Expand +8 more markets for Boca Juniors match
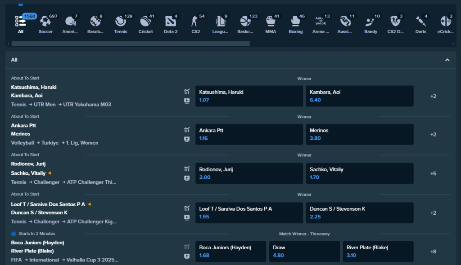The width and height of the screenshot is (461, 265). [433, 252]
